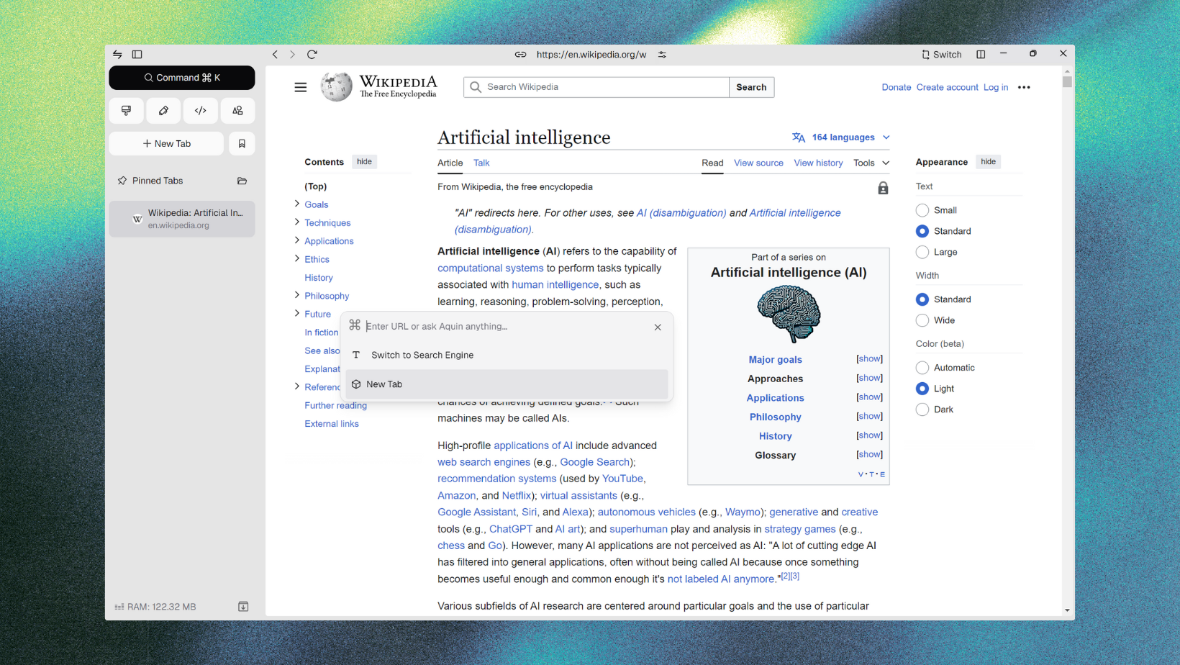
Task: Open the code brackets tool
Action: point(201,111)
